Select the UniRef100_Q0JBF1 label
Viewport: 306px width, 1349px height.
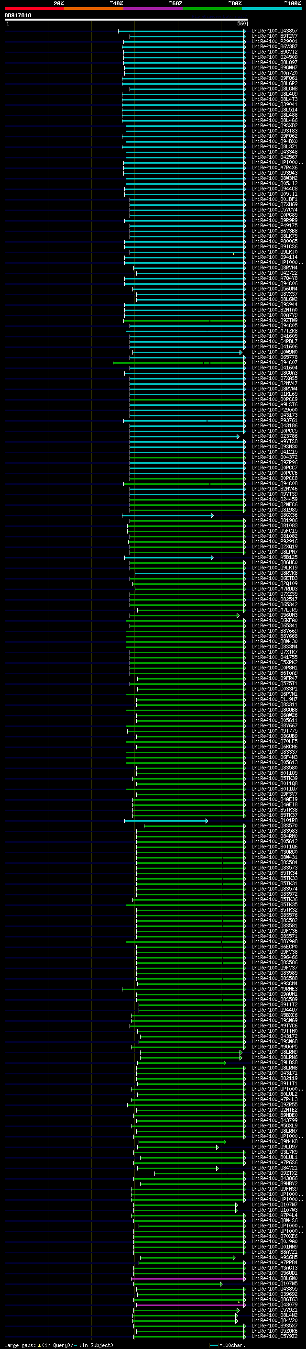(x=274, y=199)
